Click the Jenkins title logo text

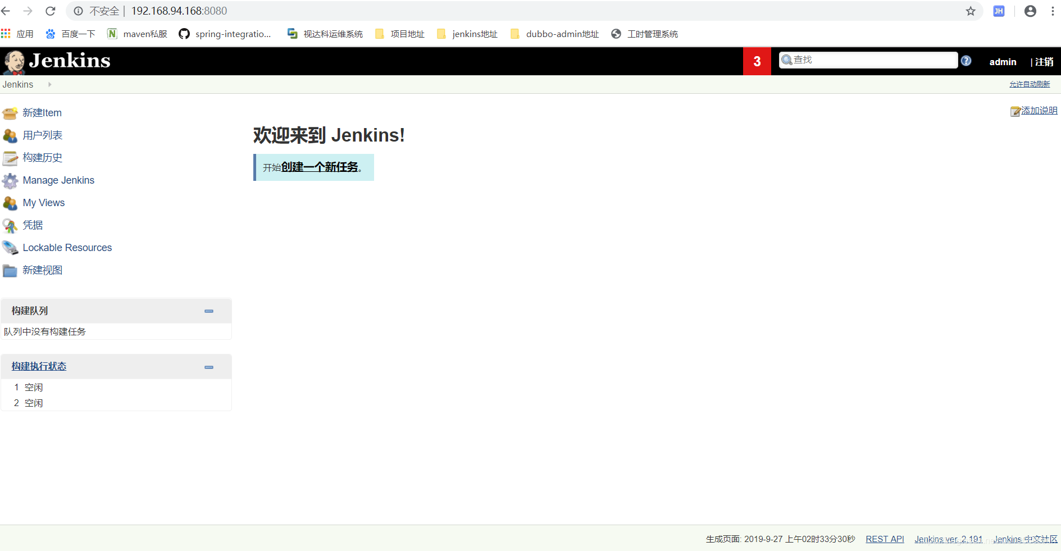70,61
